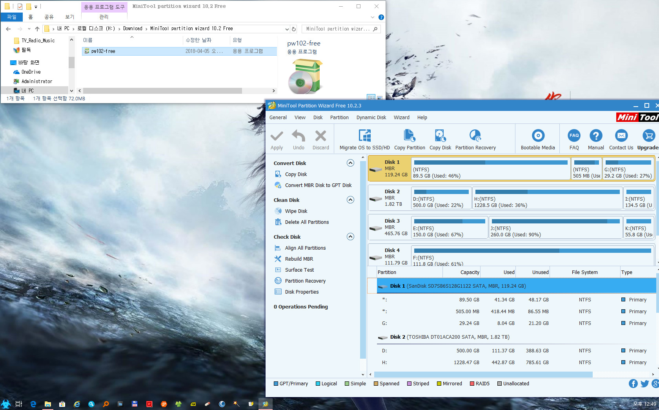The height and width of the screenshot is (410, 659).
Task: Open File Explorer help question icon
Action: pos(381,17)
